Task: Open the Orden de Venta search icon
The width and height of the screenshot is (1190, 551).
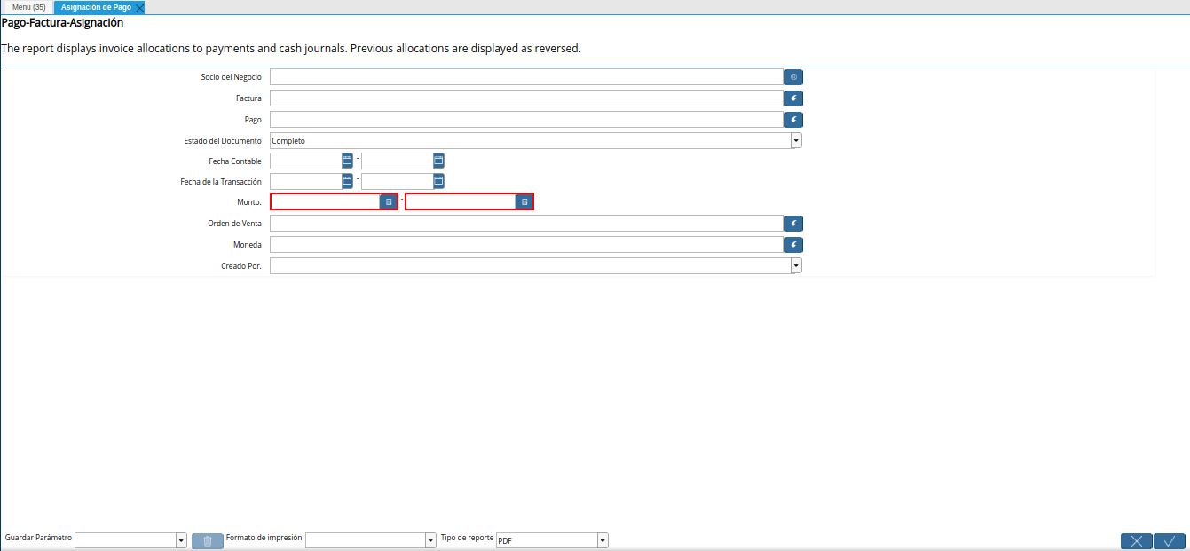Action: 793,224
